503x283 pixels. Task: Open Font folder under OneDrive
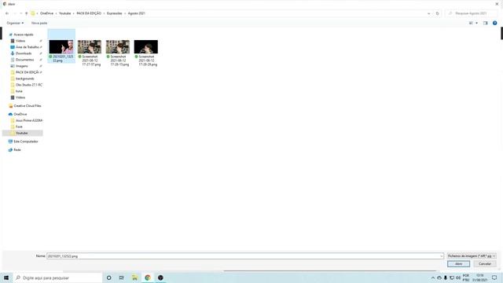coord(19,127)
